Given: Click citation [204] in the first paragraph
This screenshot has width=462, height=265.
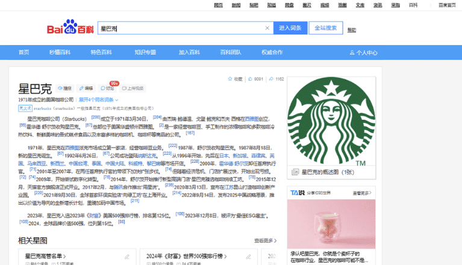Looking at the screenshot, I should click(157, 117).
